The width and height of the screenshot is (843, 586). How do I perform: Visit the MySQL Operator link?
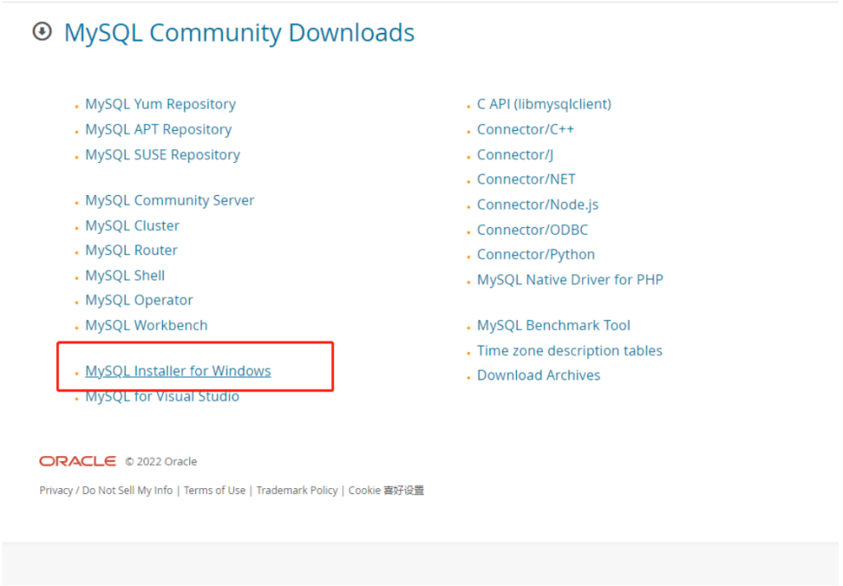[139, 300]
